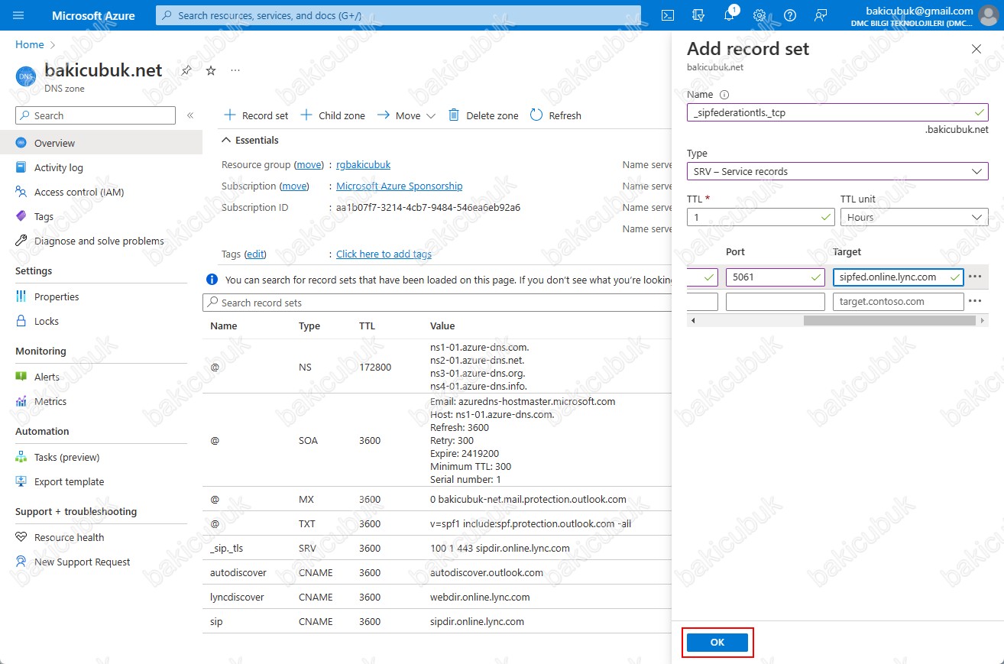Expand the Move dropdown menu
Image resolution: width=1004 pixels, height=664 pixels.
tap(430, 116)
